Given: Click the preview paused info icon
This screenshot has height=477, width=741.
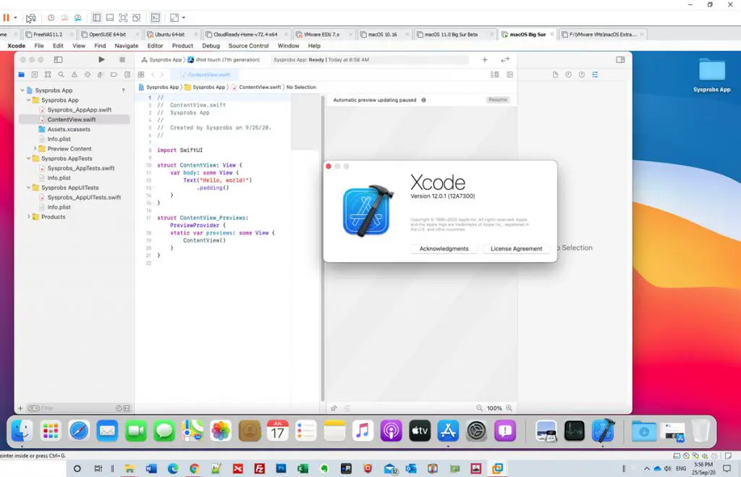Looking at the screenshot, I should [x=423, y=100].
